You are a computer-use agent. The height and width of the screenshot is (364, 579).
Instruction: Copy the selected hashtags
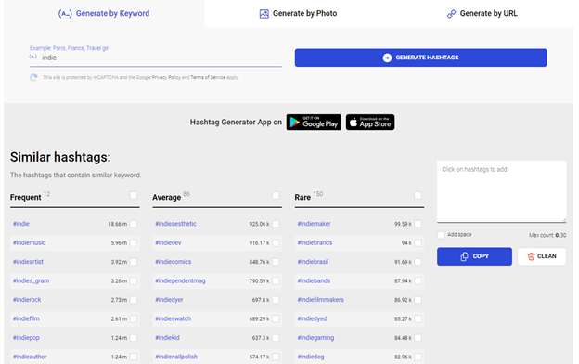pos(474,256)
